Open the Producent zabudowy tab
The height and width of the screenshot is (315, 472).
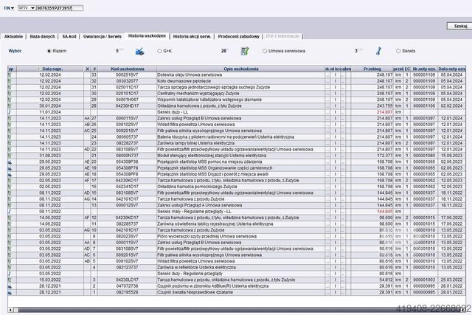point(239,36)
